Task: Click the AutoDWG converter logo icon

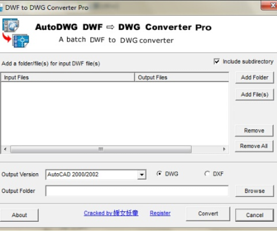Action: tap(16, 33)
